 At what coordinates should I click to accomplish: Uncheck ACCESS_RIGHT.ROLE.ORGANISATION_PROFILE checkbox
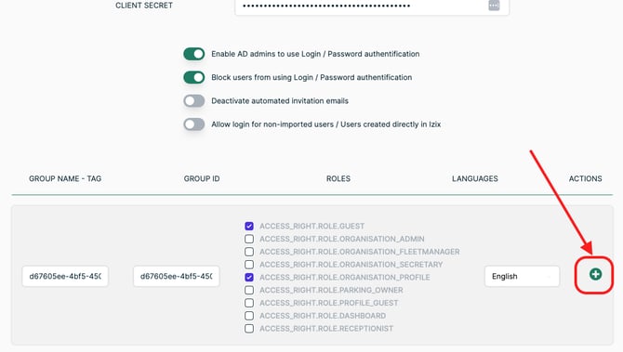[x=249, y=277]
